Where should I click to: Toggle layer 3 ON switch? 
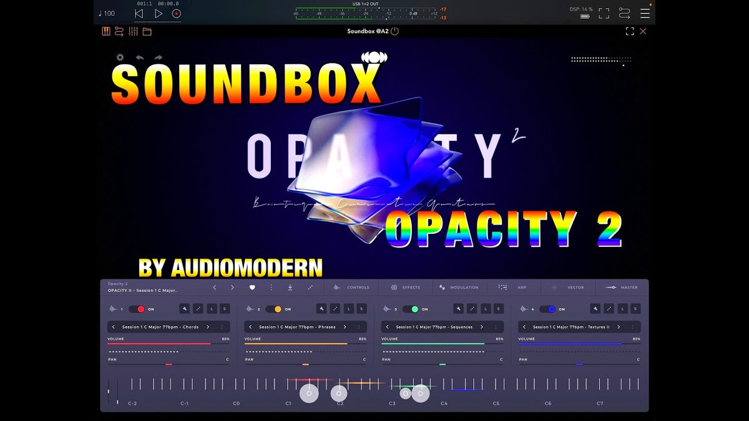click(411, 309)
